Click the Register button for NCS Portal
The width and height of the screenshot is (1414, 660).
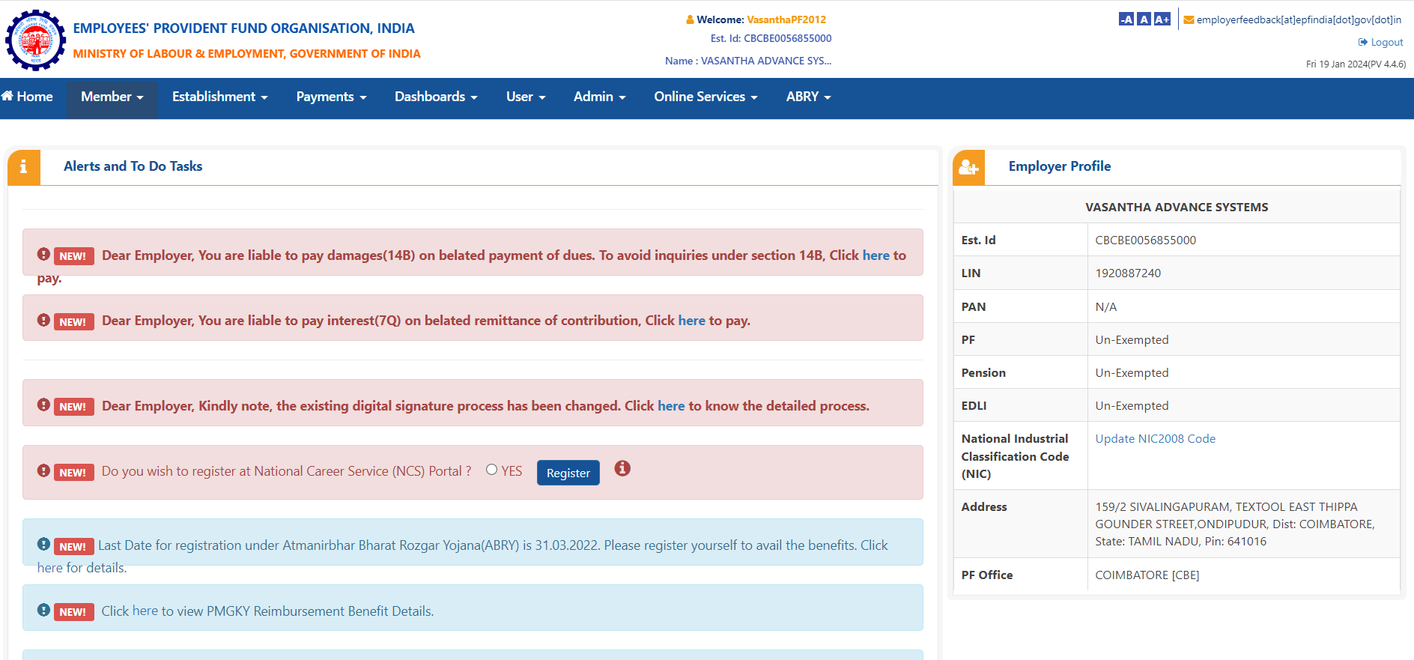tap(568, 473)
